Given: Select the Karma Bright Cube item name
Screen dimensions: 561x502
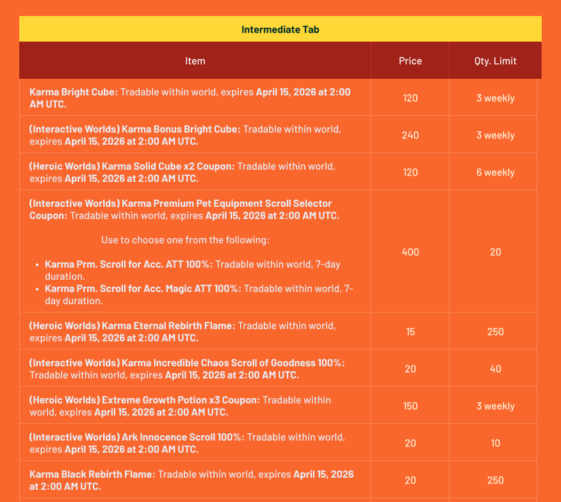Looking at the screenshot, I should [x=74, y=92].
